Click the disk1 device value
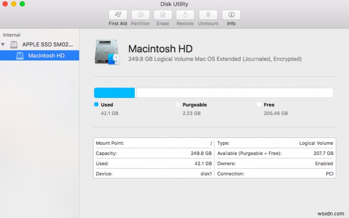 coord(206,174)
